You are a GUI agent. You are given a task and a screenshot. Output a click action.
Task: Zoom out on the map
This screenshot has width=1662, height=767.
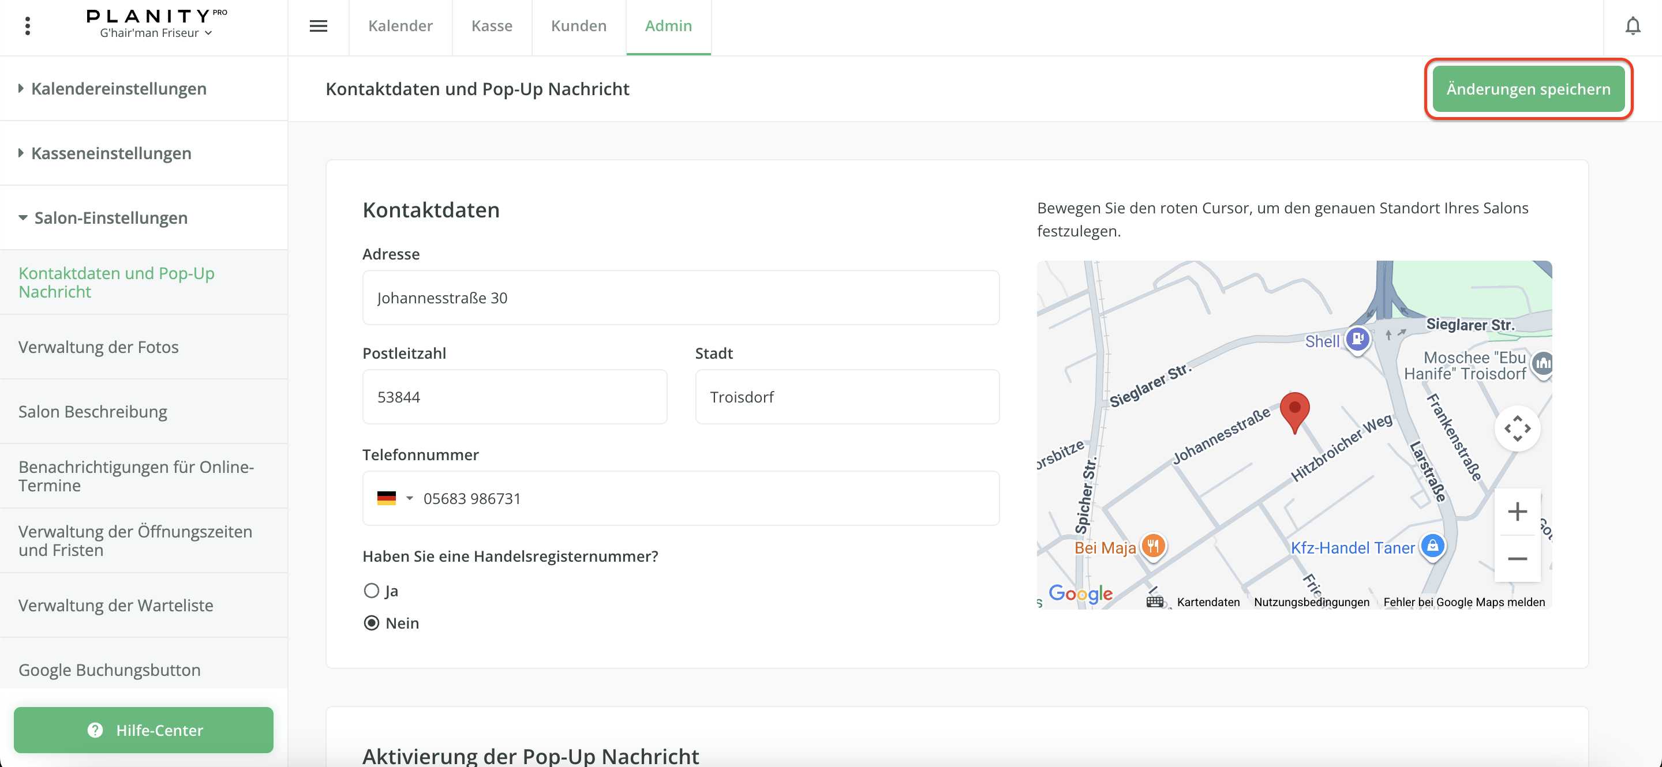1517,558
